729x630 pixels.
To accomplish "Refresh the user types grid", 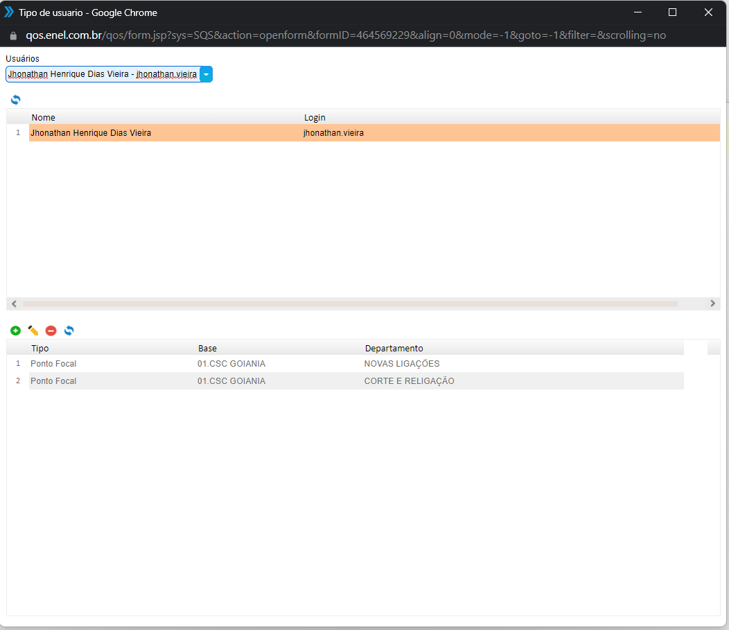I will pos(69,331).
